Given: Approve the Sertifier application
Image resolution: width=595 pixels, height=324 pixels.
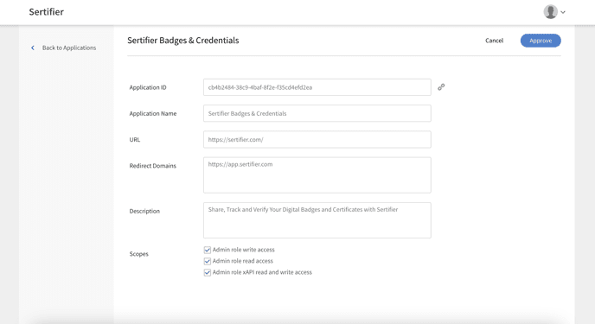Looking at the screenshot, I should click(x=541, y=41).
